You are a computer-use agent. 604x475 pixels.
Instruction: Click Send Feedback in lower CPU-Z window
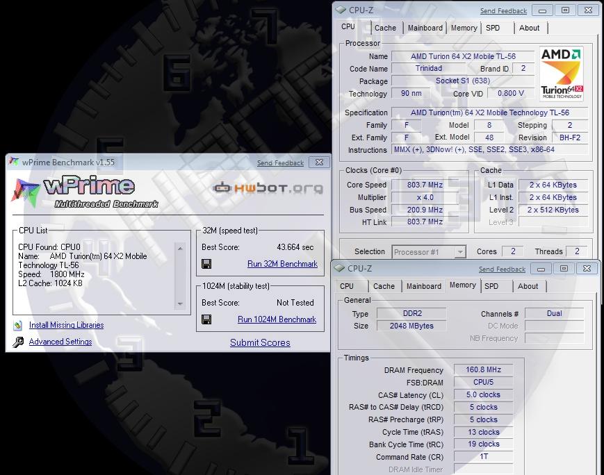pos(502,269)
